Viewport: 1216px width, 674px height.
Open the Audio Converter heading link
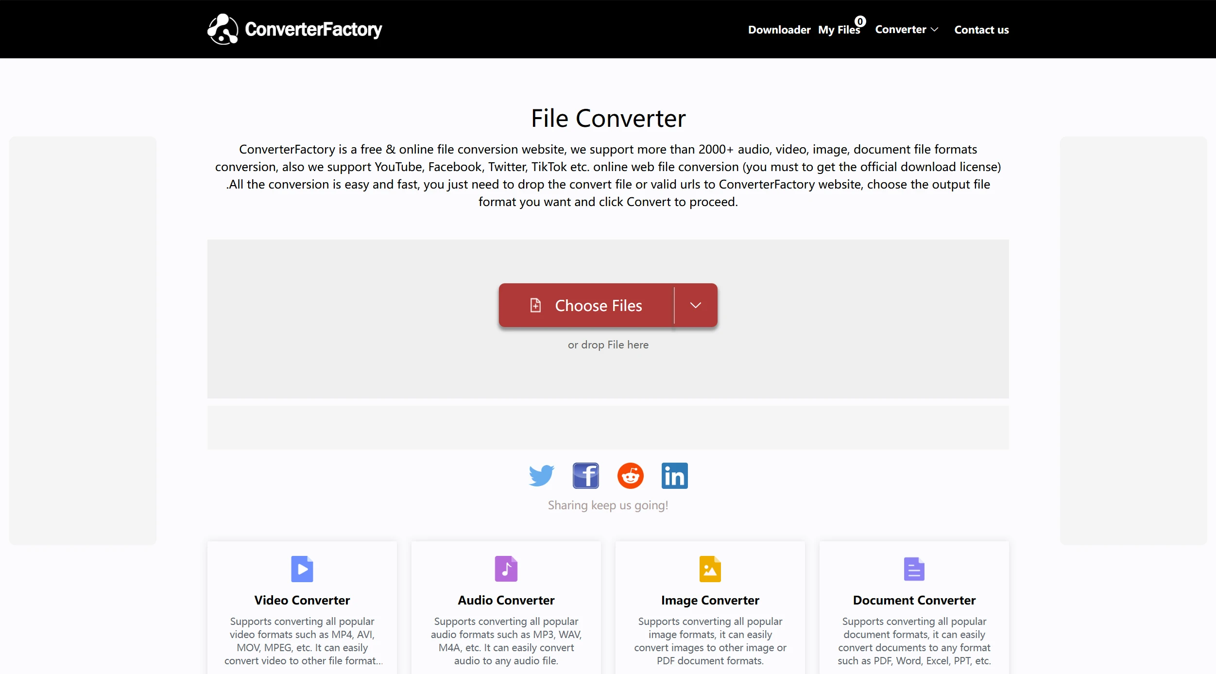point(506,600)
